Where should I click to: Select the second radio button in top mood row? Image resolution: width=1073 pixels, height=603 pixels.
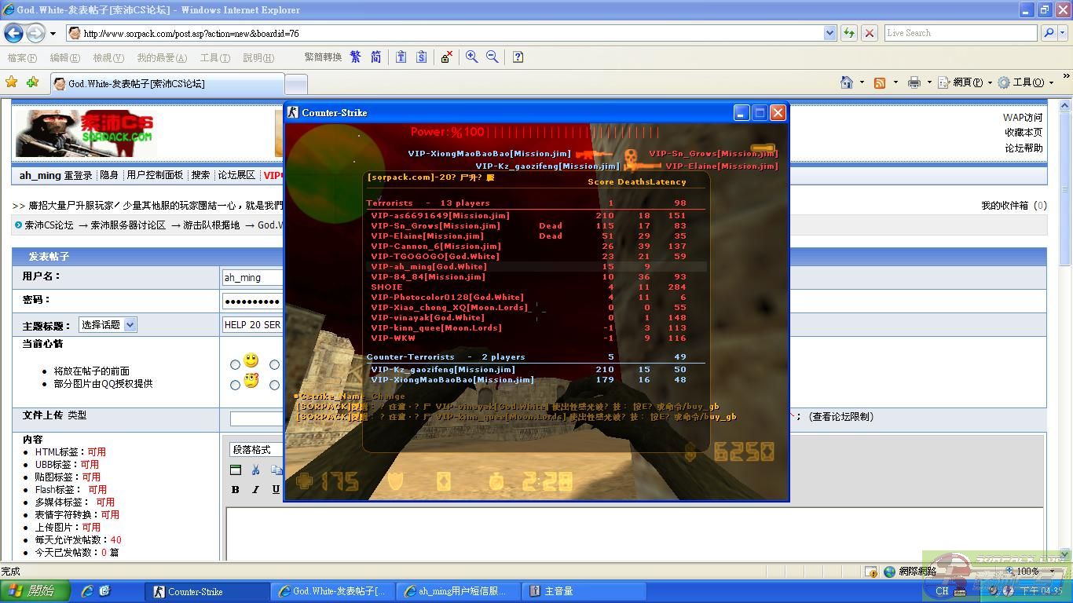274,364
